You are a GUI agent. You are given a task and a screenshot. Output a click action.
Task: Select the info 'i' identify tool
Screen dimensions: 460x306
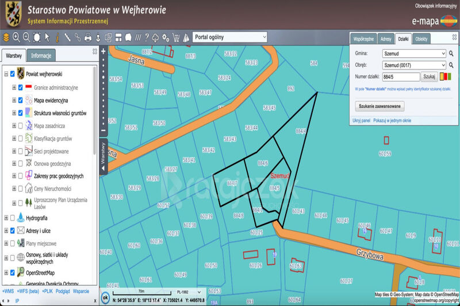click(x=57, y=37)
